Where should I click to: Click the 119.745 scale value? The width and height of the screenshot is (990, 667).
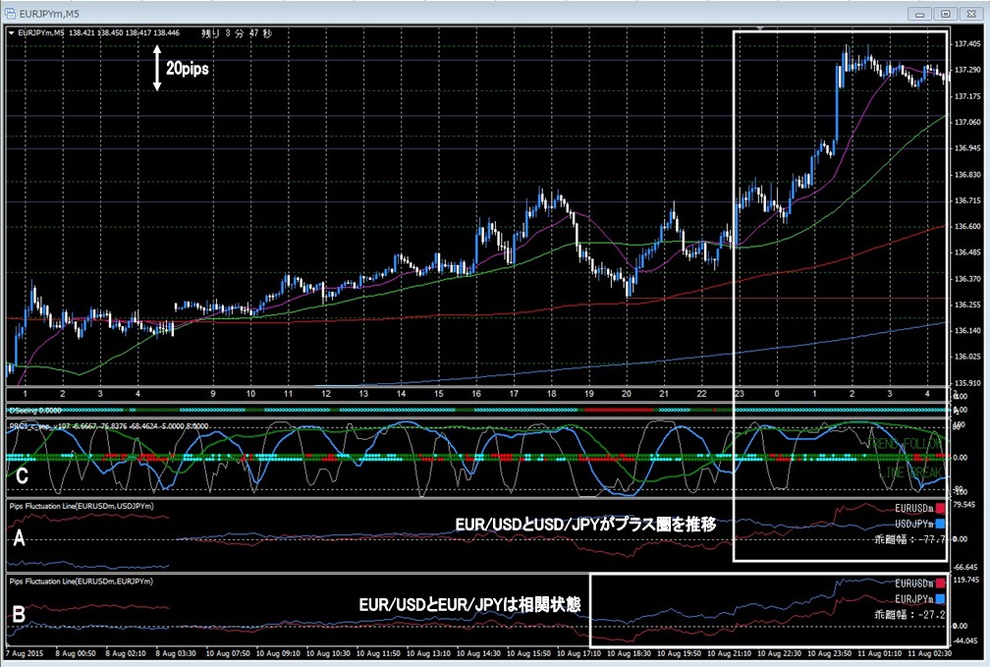[x=965, y=580]
